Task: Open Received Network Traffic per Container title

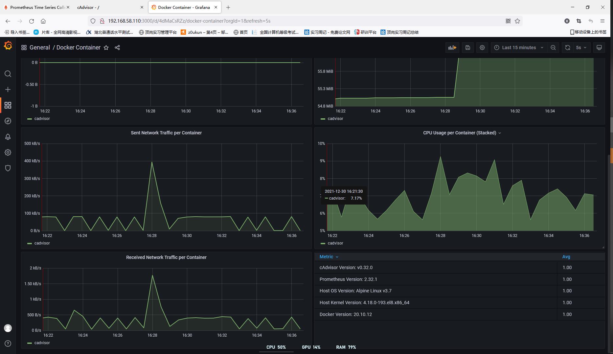Action: [x=166, y=257]
